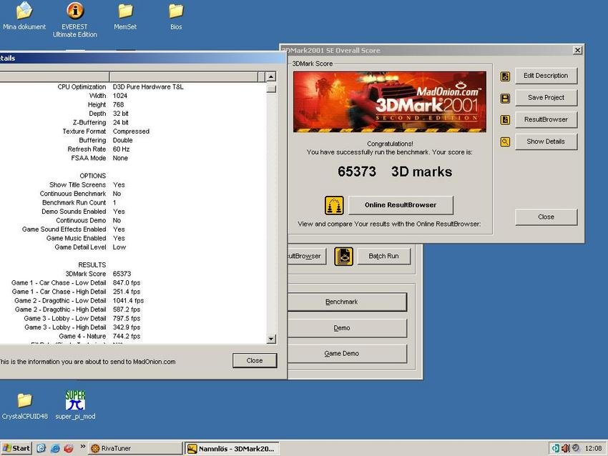The image size is (608, 456).
Task: Click the details list scroll down arrow
Action: pyautogui.click(x=271, y=339)
